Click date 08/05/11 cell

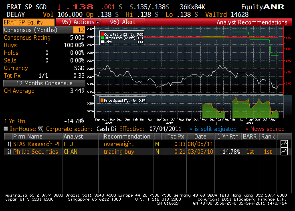pos(200,144)
